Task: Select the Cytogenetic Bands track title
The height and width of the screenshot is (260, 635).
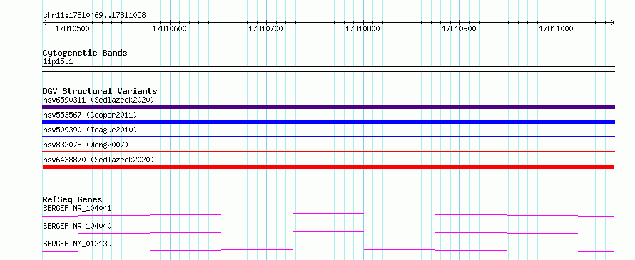Action: click(x=85, y=53)
